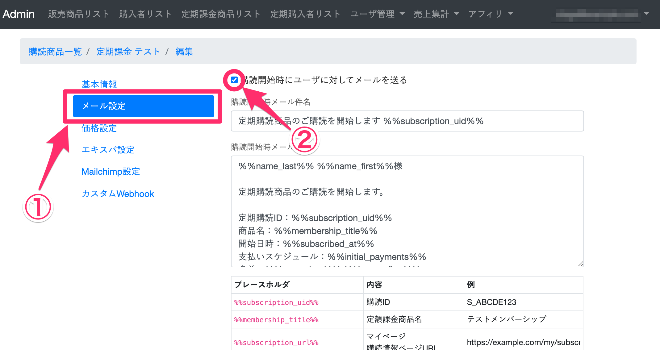Expand the 売上集計 dropdown menu
660x350 pixels.
[436, 14]
